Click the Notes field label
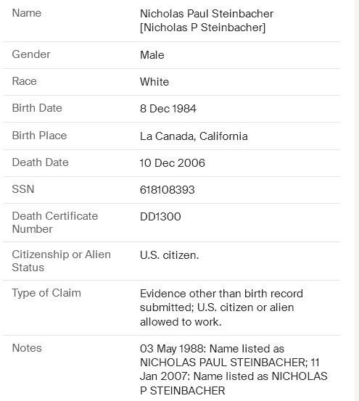This screenshot has height=401, width=359. pos(27,348)
